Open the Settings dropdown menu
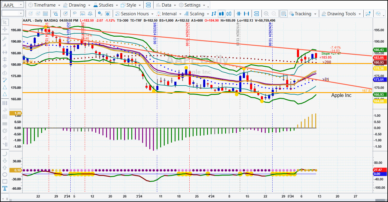Screen dimensions: 388x202 (192, 5)
